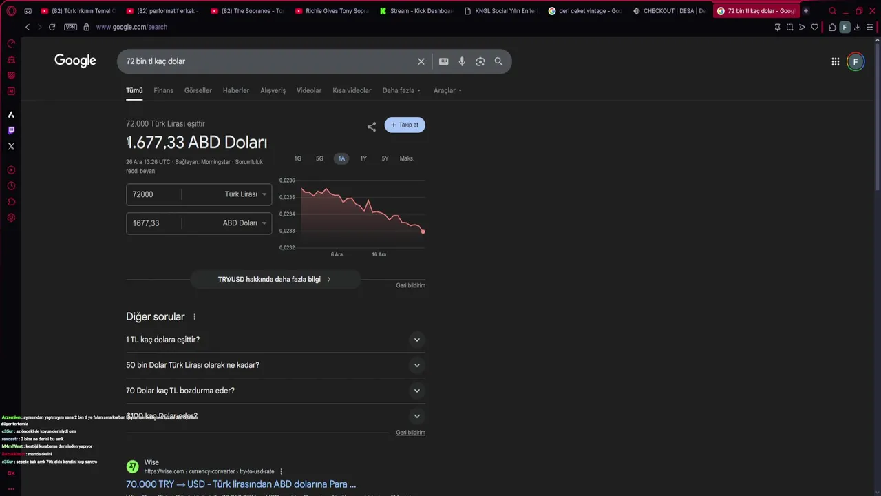Click the Opera GX menu logo
881x496 pixels.
(11, 11)
